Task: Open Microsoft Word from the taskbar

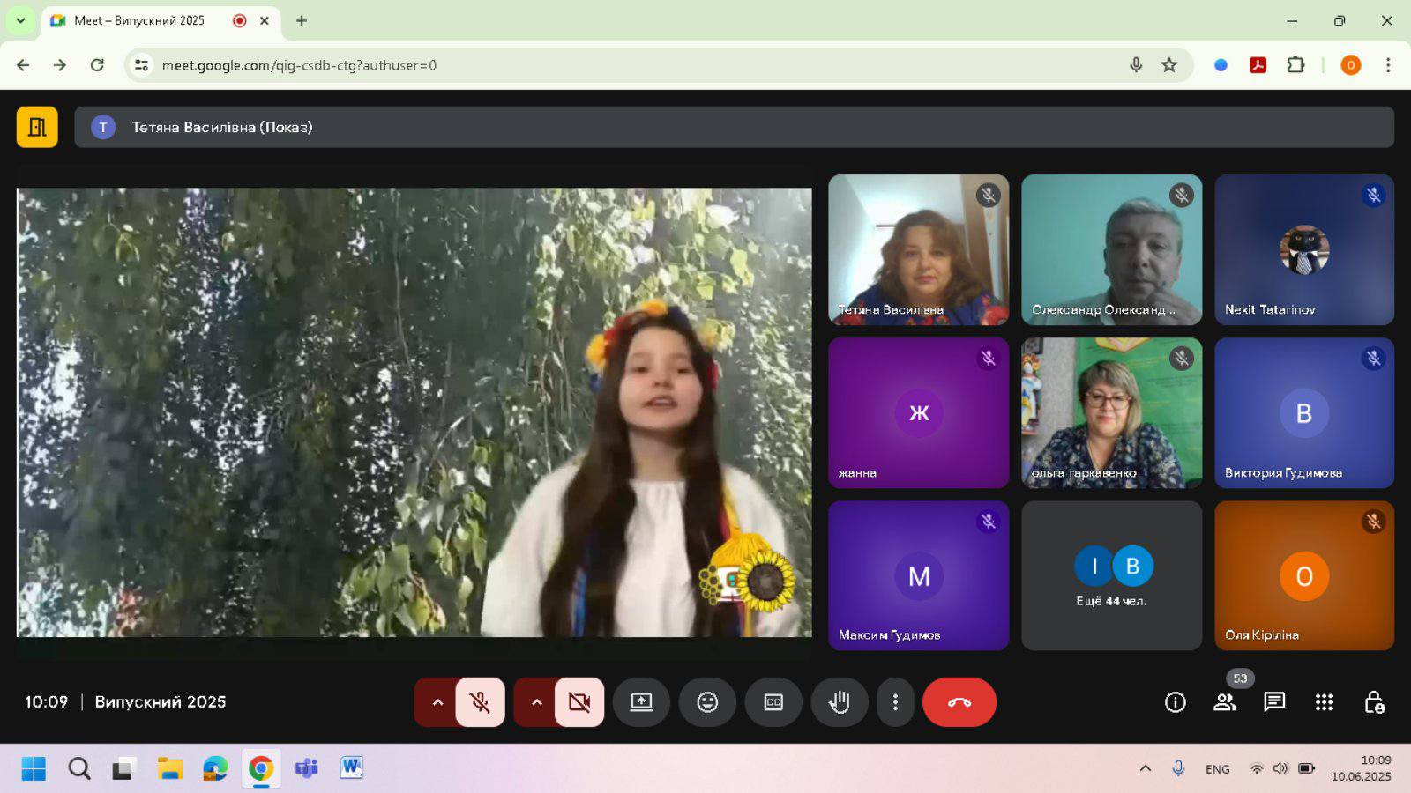Action: (x=351, y=768)
